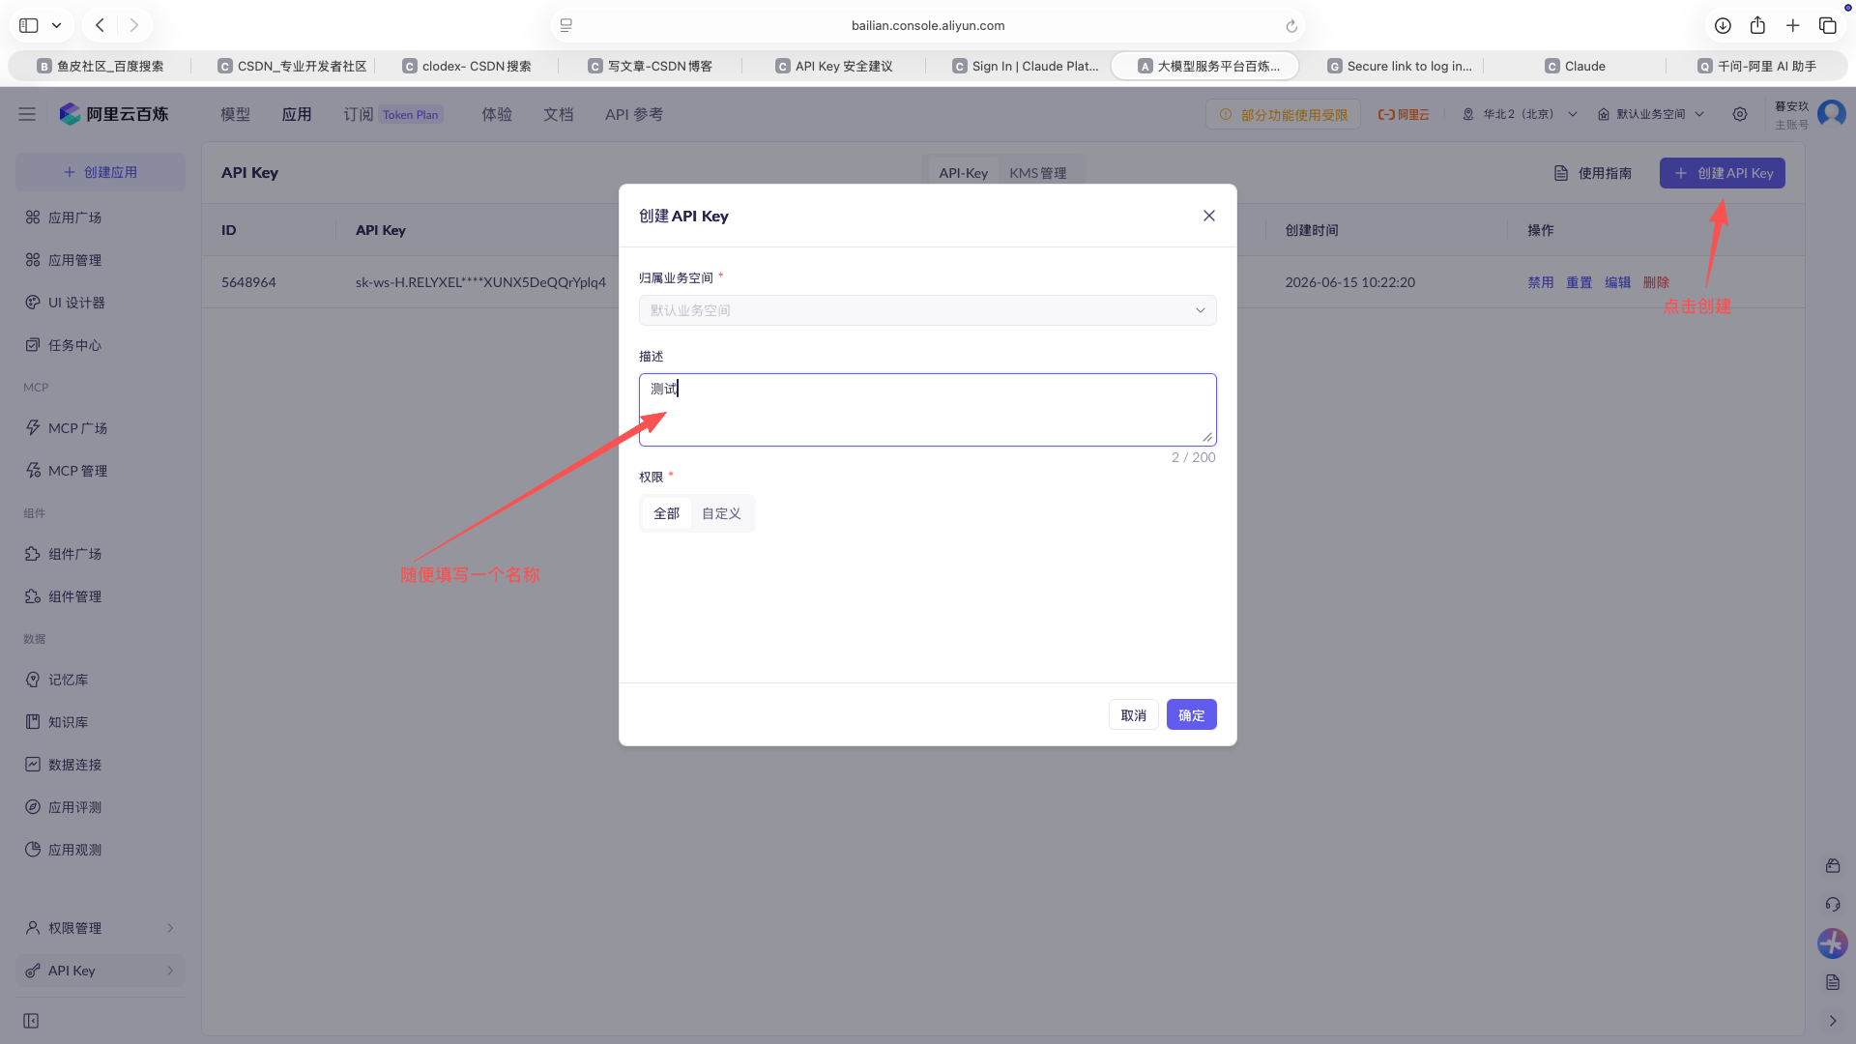This screenshot has height=1044, width=1856.
Task: Open the 默认业务空间 workspace dropdown in header
Action: 1650,114
